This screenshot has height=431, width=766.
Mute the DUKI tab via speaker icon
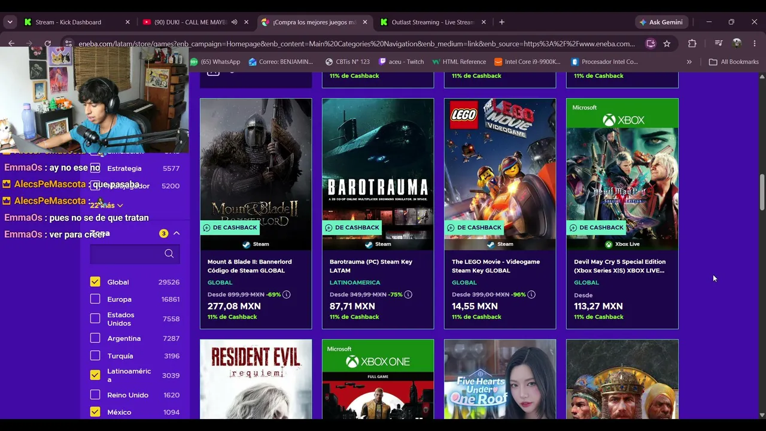(235, 22)
